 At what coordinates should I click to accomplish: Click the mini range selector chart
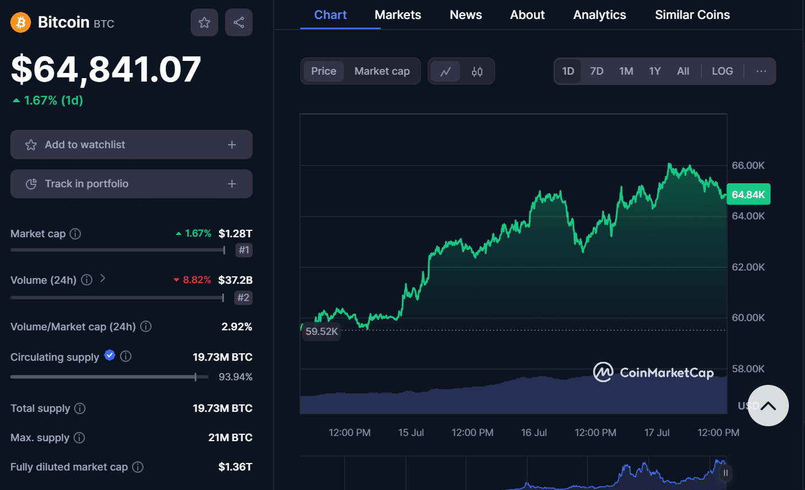pyautogui.click(x=513, y=473)
